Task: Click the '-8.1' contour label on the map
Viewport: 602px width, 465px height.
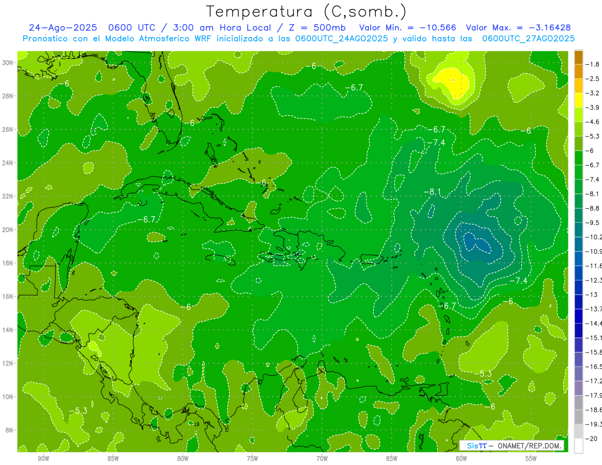Action: [432, 192]
